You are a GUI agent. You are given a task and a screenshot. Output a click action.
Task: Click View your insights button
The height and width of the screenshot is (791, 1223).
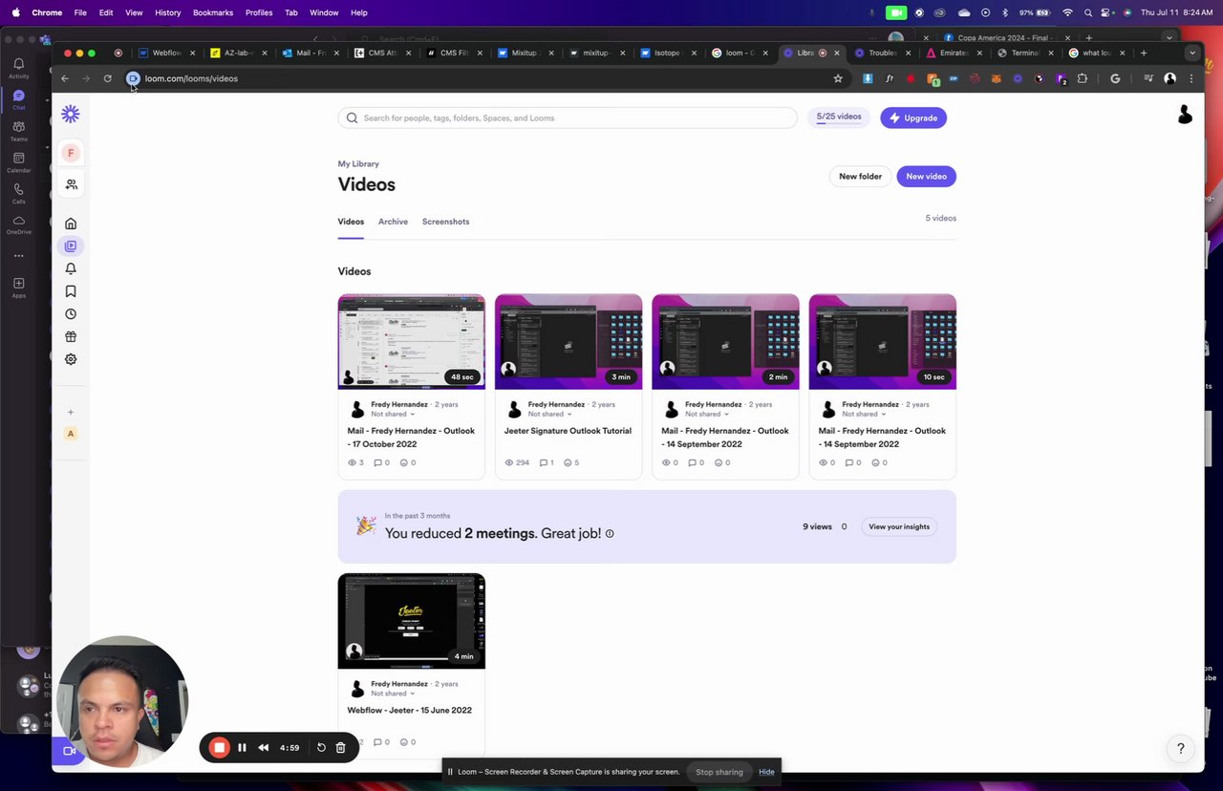coord(899,526)
